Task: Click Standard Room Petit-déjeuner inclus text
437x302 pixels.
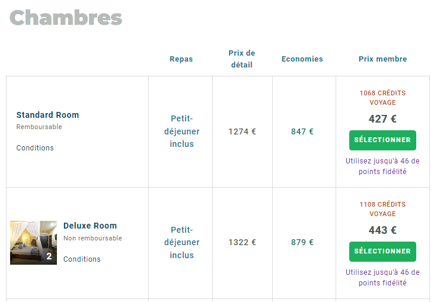Action: click(x=181, y=131)
